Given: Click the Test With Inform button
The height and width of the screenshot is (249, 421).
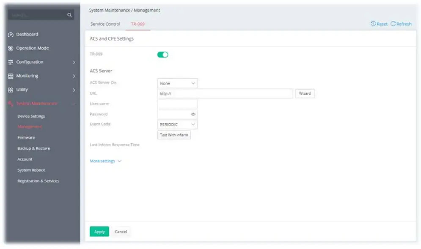Looking at the screenshot, I should (174, 135).
